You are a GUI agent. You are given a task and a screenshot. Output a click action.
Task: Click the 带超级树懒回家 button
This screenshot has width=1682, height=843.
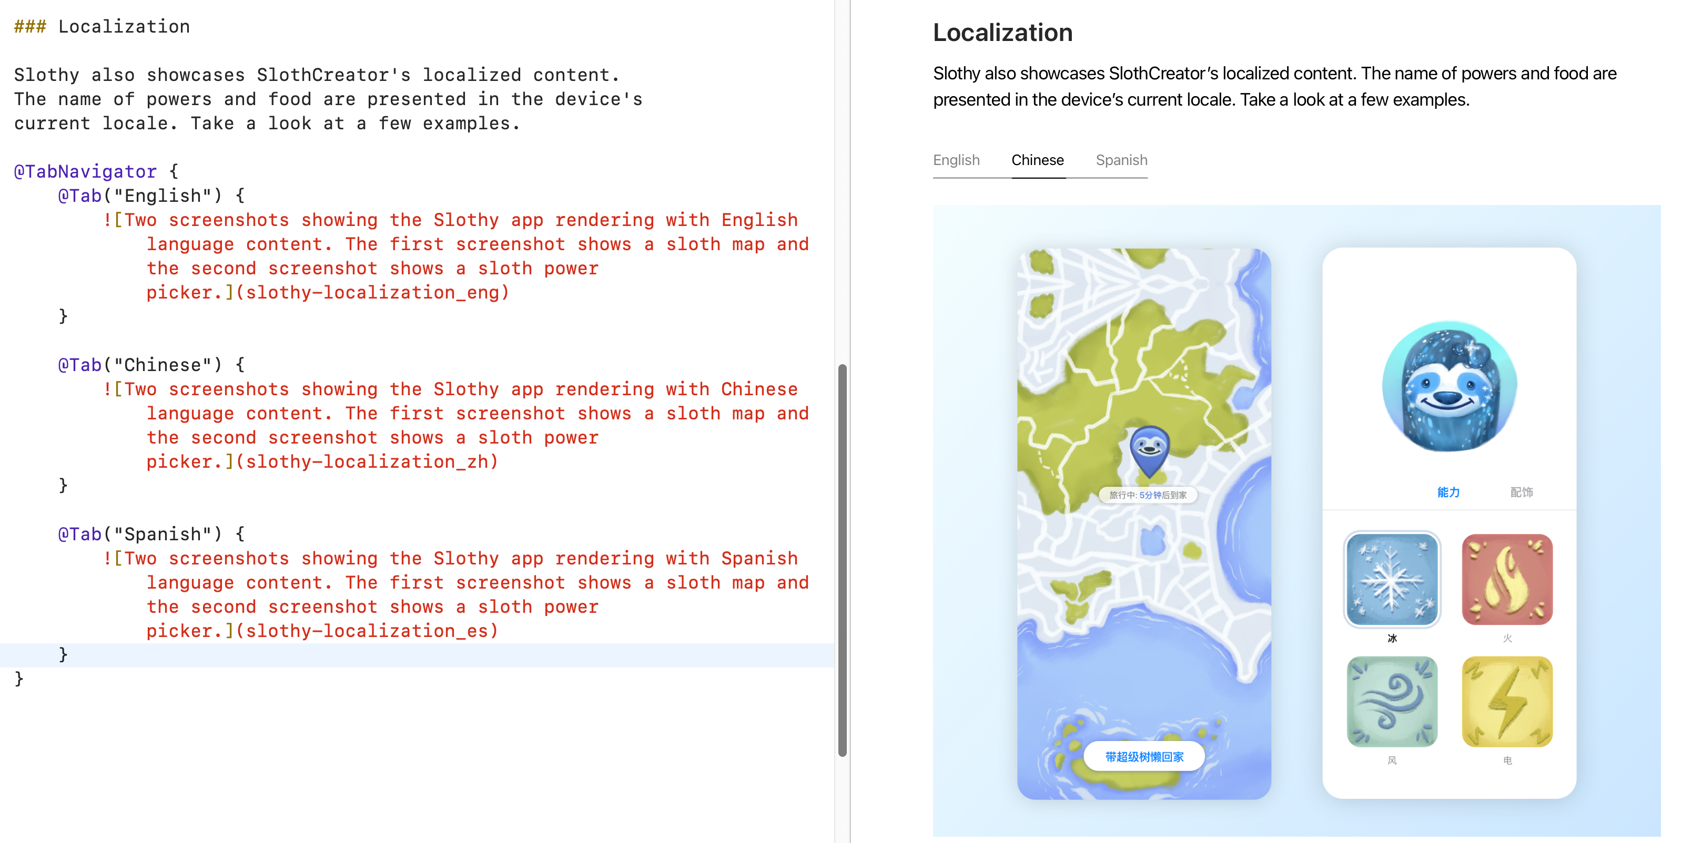(x=1144, y=756)
